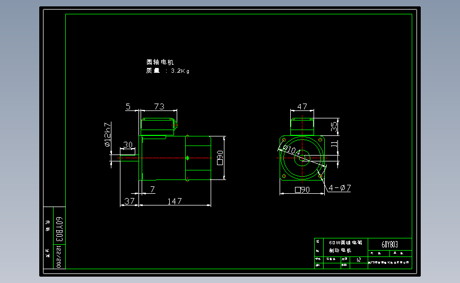The height and width of the screenshot is (283, 460).
Task: Select the '4-Ø7' hole callout
Action: pos(340,188)
